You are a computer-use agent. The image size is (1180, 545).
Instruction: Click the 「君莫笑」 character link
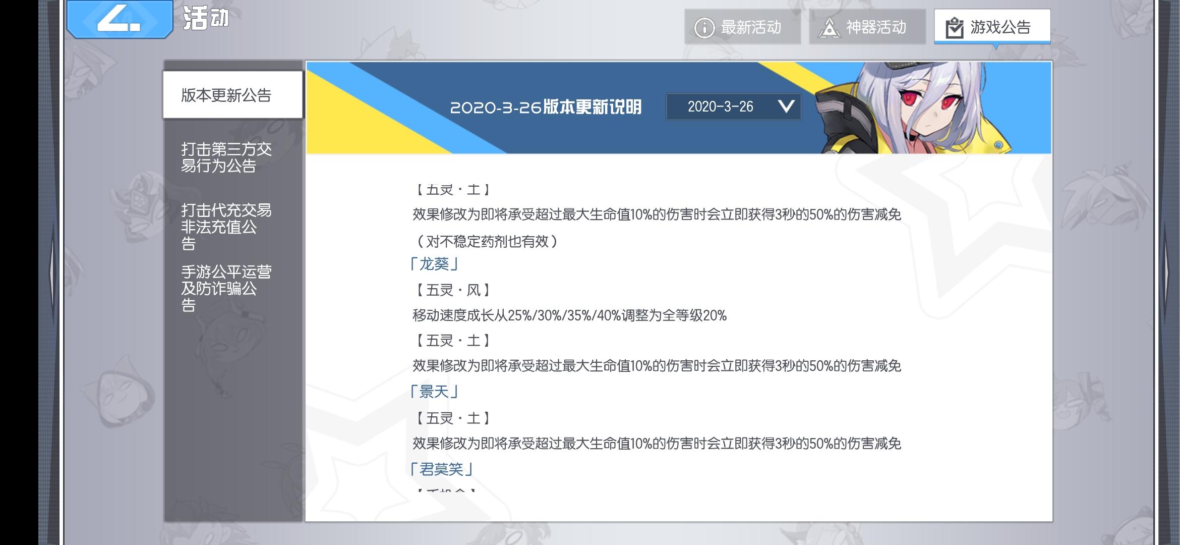coord(441,469)
